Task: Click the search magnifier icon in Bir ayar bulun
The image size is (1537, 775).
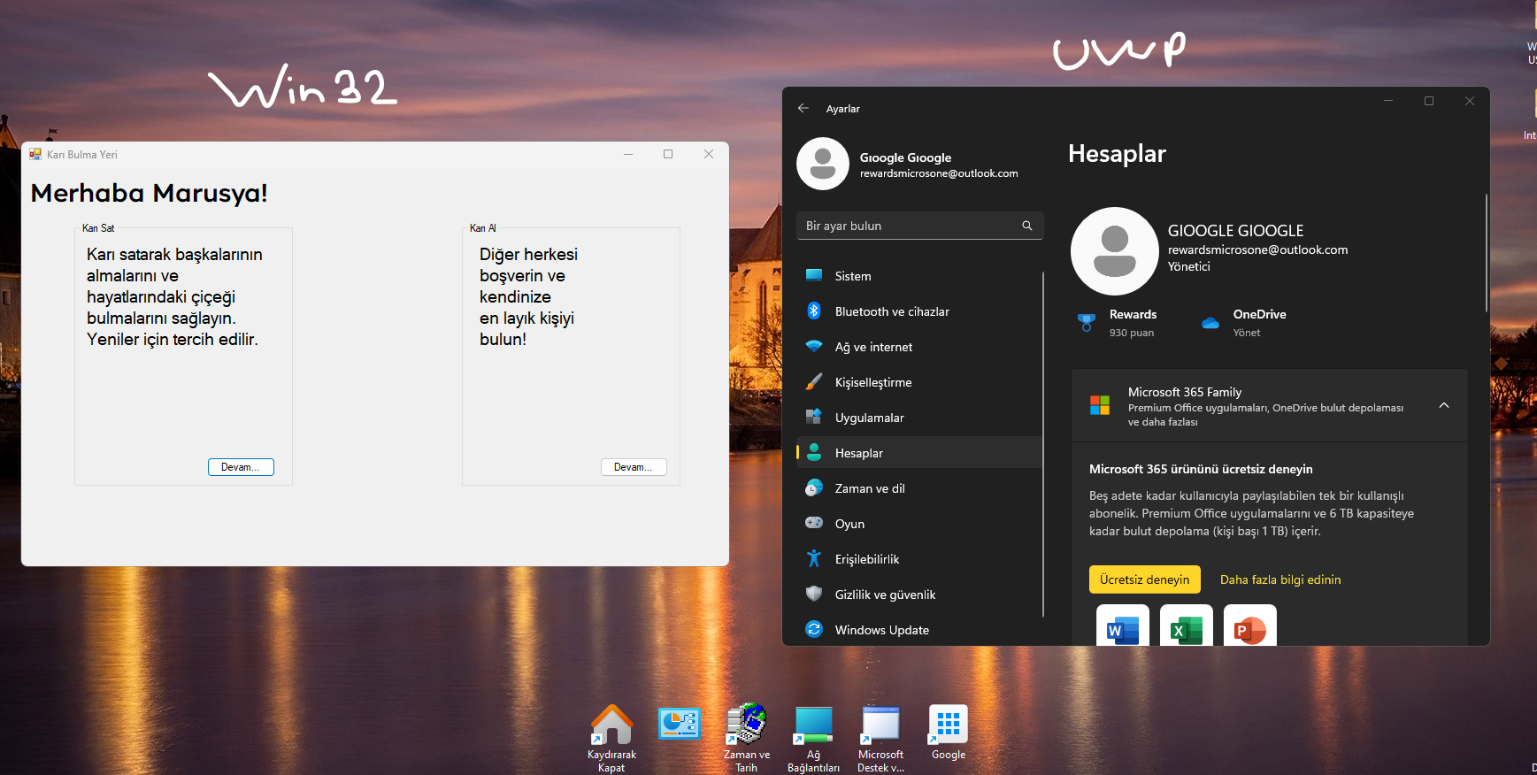Action: [x=1027, y=226]
